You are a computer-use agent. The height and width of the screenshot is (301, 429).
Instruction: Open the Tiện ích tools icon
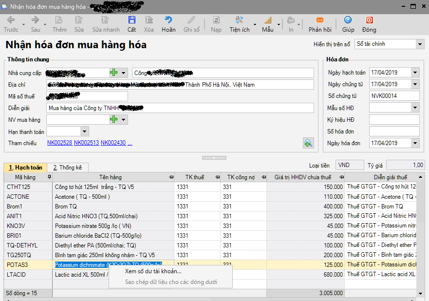(x=239, y=20)
